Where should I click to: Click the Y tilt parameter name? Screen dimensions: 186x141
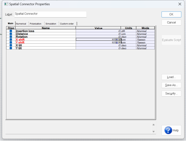19,48
